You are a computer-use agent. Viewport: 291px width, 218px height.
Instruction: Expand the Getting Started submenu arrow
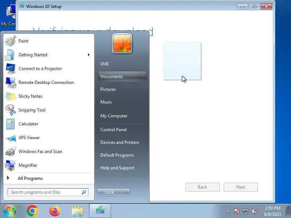[x=89, y=55]
